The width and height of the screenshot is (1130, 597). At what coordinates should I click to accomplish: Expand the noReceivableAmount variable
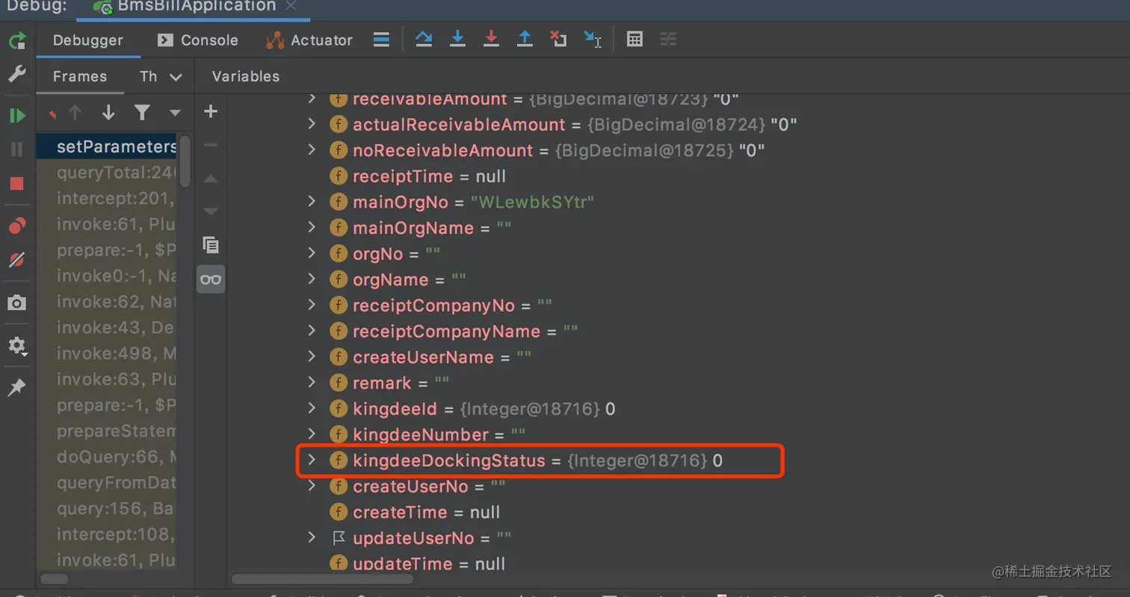click(x=312, y=150)
